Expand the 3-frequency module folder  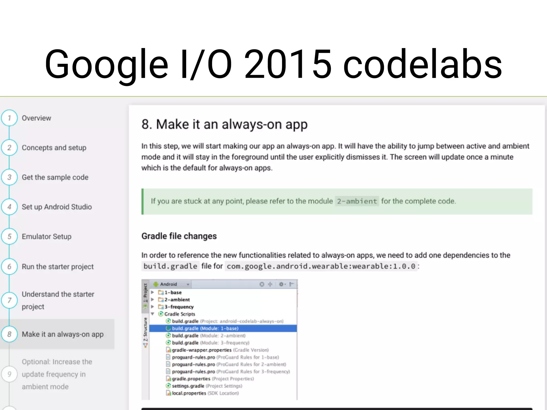click(153, 307)
